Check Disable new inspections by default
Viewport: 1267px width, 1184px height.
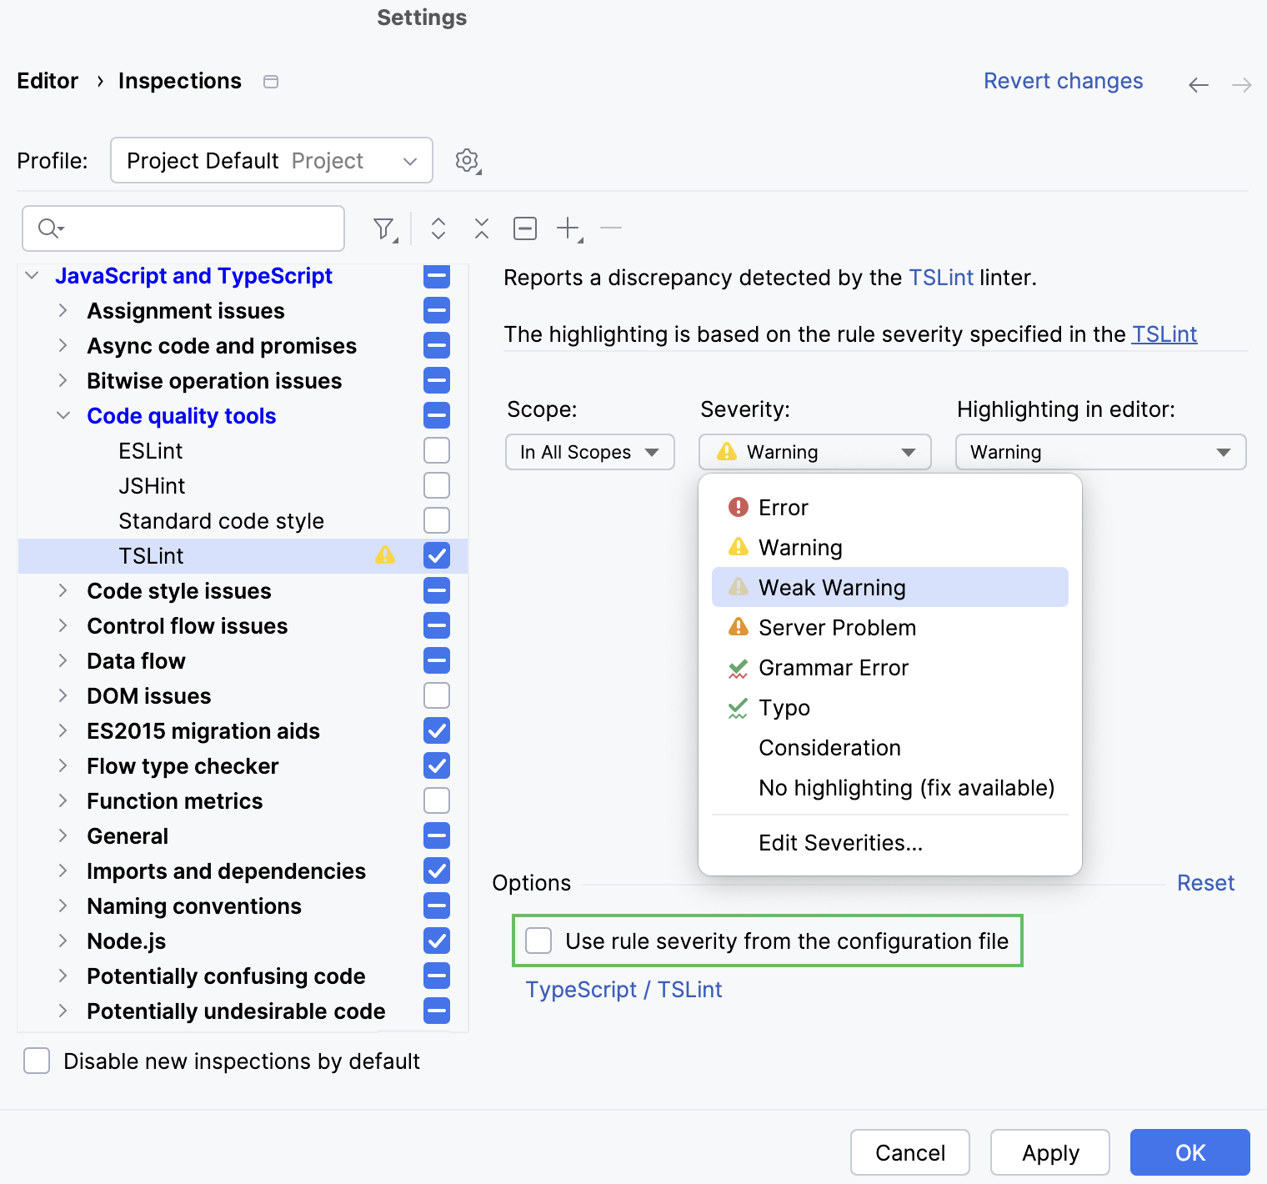(x=36, y=1061)
